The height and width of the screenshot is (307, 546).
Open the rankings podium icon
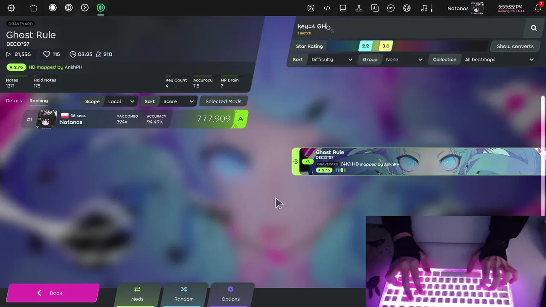[x=359, y=8]
